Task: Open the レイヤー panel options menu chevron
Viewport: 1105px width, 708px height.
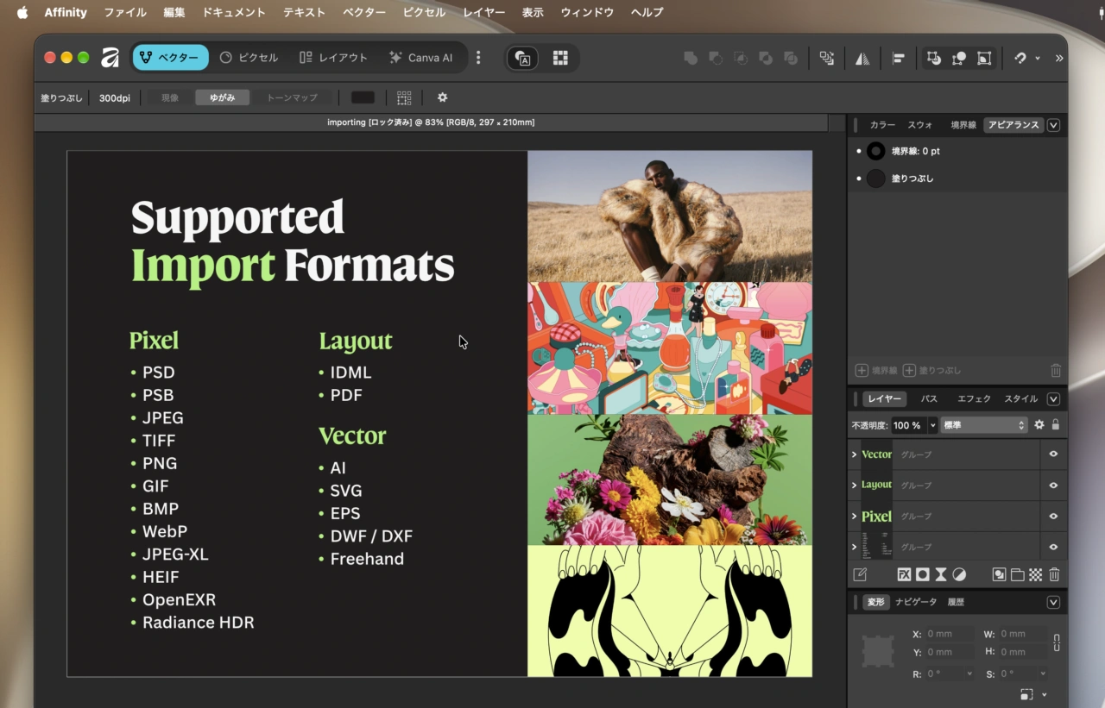Action: pos(1053,399)
